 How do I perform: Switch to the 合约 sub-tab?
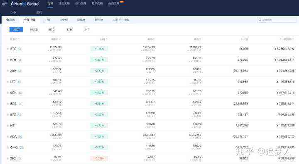point(39,12)
